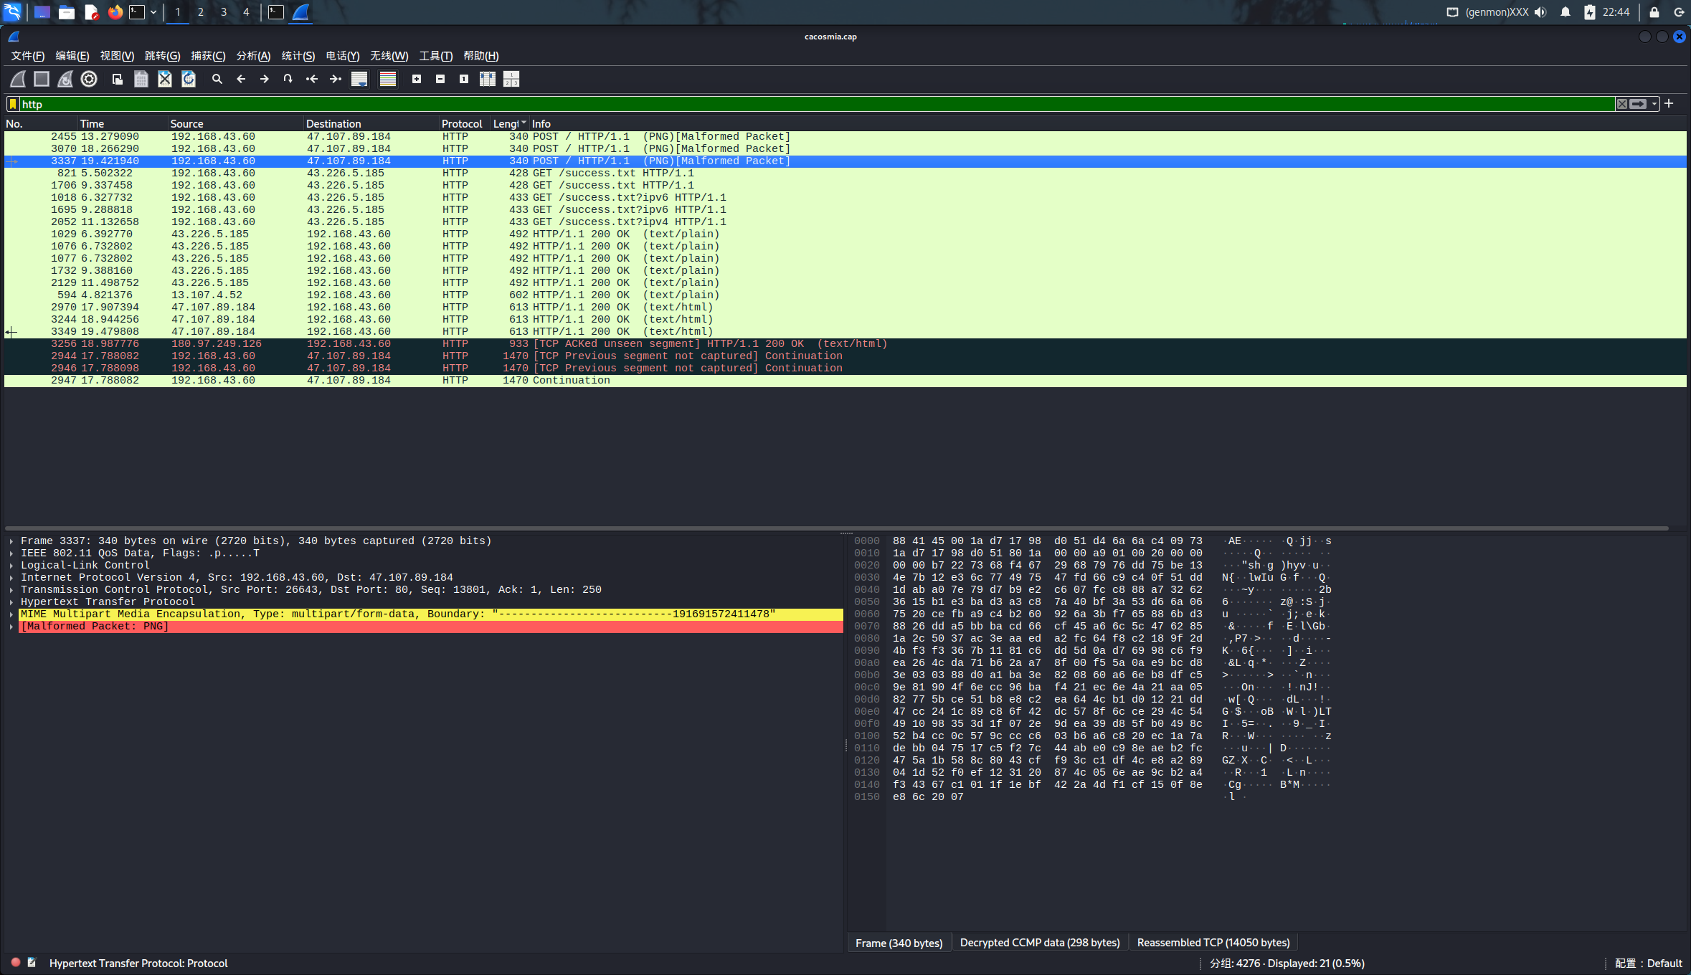Screen dimensions: 1691x975
Task: Clear the display filter with X button
Action: coord(1622,104)
